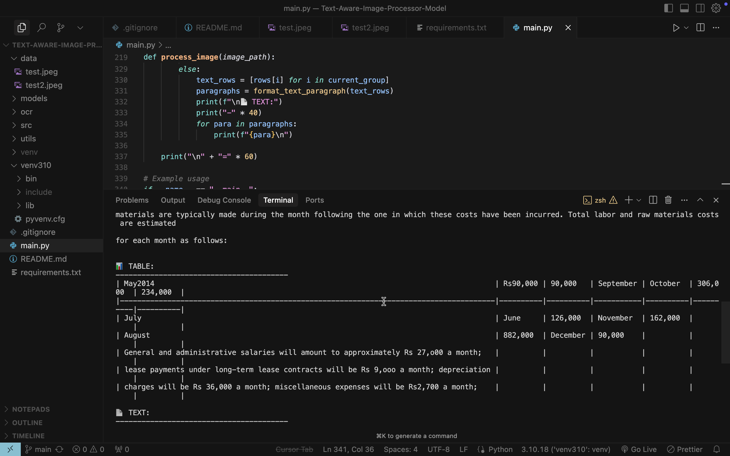Click Go Live in status bar
Image resolution: width=730 pixels, height=456 pixels.
click(639, 449)
